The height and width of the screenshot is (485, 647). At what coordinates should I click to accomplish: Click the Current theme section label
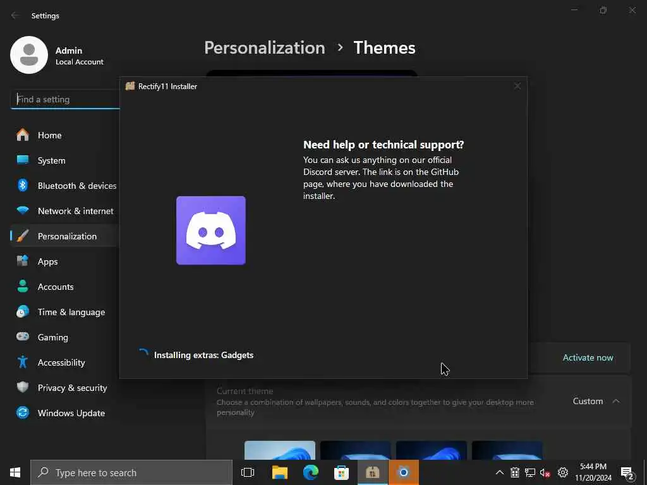pyautogui.click(x=245, y=391)
